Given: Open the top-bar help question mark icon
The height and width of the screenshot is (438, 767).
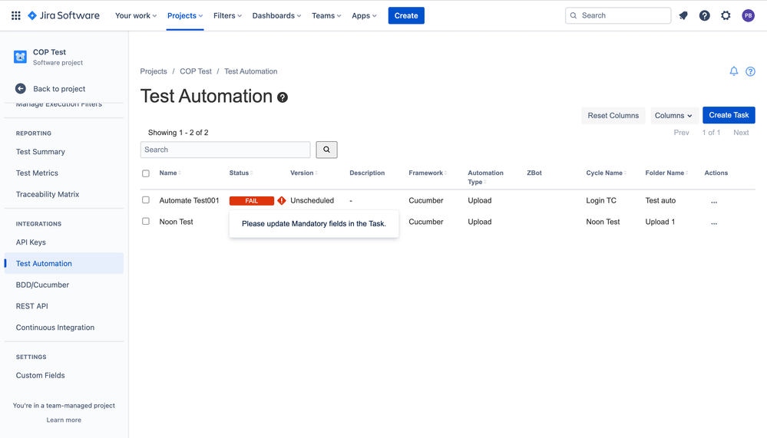Looking at the screenshot, I should (x=704, y=15).
